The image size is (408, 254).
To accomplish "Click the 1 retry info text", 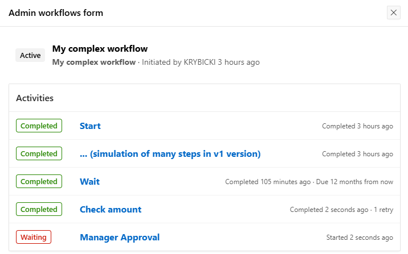I will click(383, 210).
